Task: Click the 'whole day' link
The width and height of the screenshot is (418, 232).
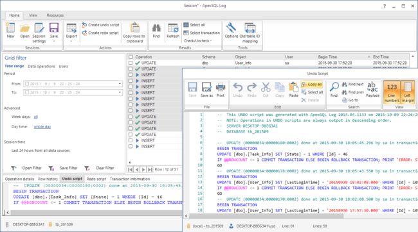Action: coord(42,127)
